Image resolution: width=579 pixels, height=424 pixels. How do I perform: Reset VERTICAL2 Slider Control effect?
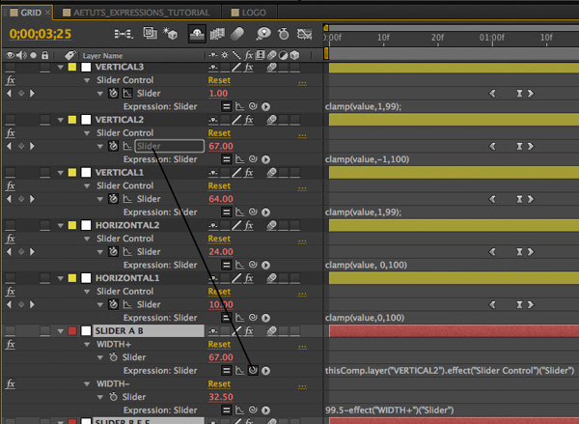pyautogui.click(x=219, y=133)
